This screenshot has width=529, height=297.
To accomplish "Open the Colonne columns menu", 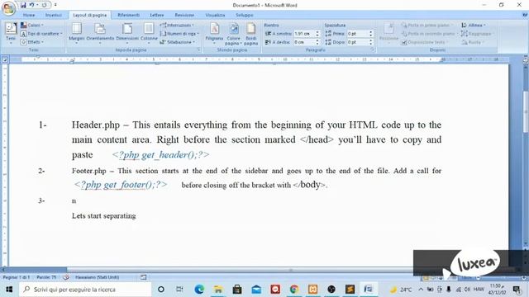I will [x=149, y=33].
